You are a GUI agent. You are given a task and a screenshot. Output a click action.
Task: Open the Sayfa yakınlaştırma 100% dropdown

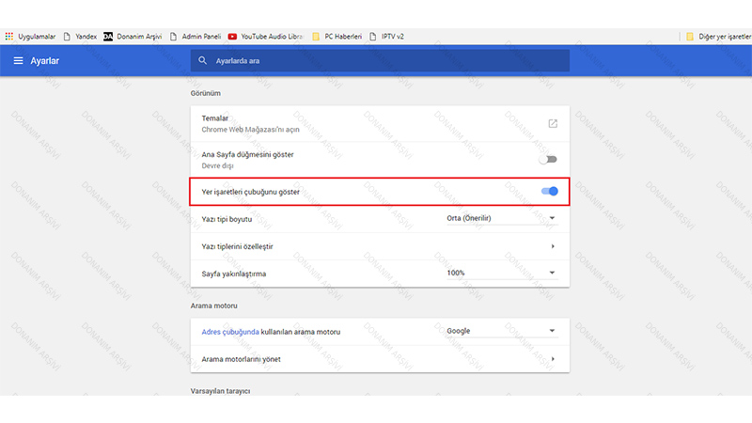click(502, 273)
